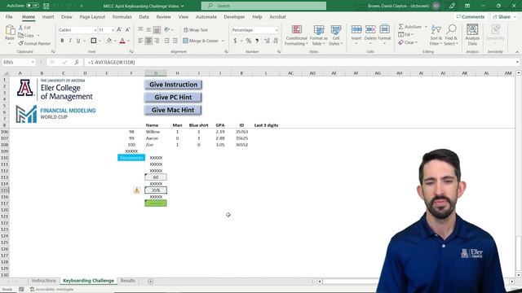Click the Clear eraser icon

tap(400, 42)
